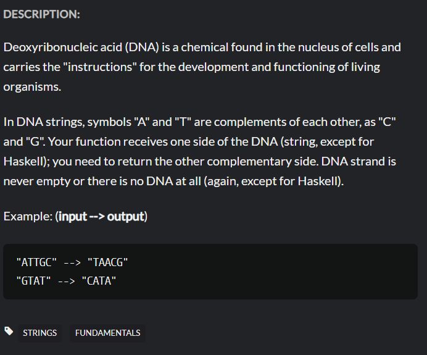427x355 pixels.
Task: Click In DNA strings starting second paragraph
Action: pos(44,122)
